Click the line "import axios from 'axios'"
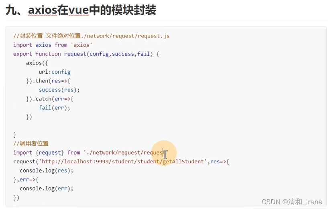This screenshot has height=209, width=328. tap(53, 45)
